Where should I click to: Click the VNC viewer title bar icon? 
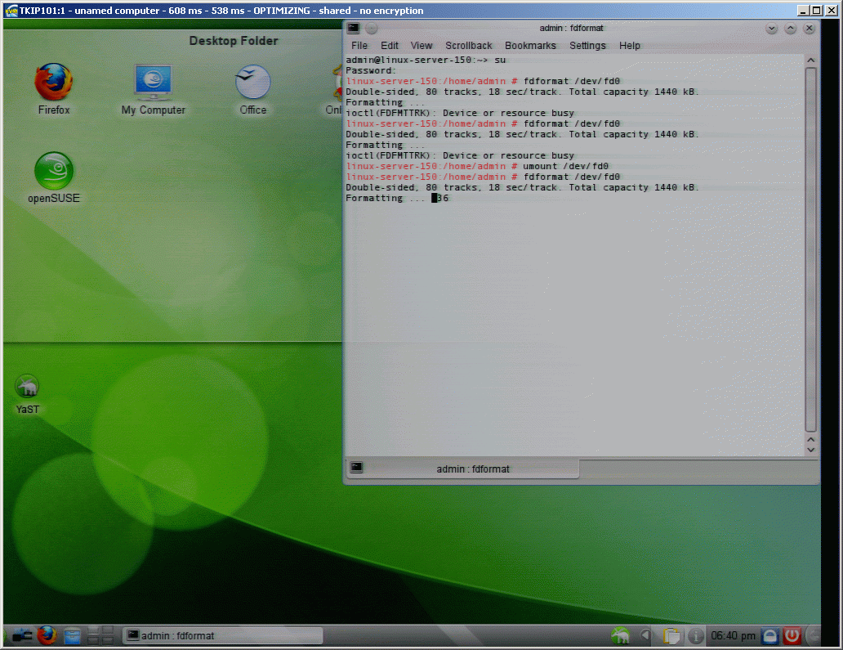[11, 11]
